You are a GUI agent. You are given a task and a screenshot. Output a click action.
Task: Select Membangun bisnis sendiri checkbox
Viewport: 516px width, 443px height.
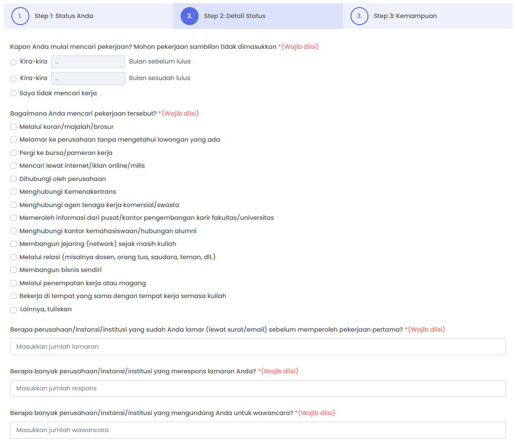tap(14, 270)
